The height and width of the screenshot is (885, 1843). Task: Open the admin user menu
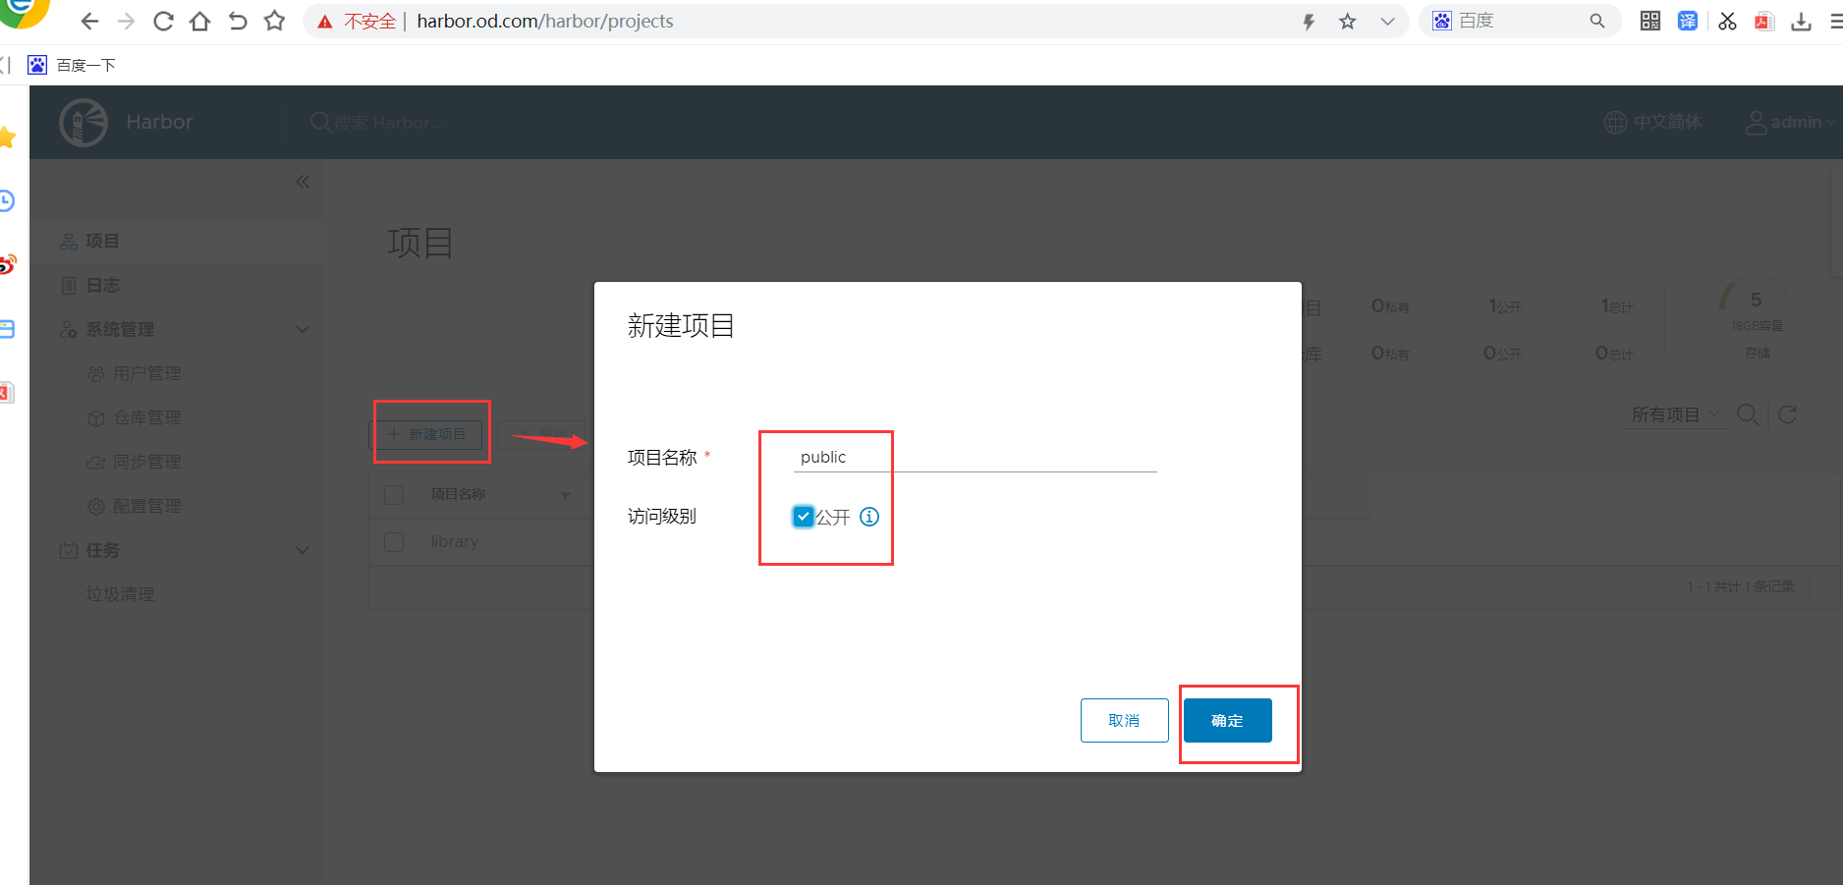pyautogui.click(x=1790, y=122)
